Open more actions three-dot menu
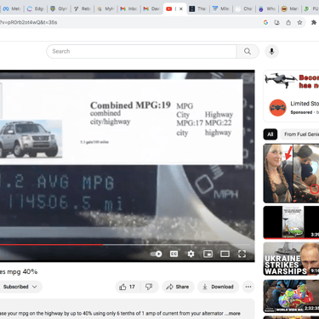The width and height of the screenshot is (319, 319). point(248,287)
